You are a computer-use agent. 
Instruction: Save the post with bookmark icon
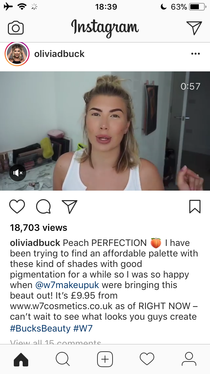click(195, 206)
